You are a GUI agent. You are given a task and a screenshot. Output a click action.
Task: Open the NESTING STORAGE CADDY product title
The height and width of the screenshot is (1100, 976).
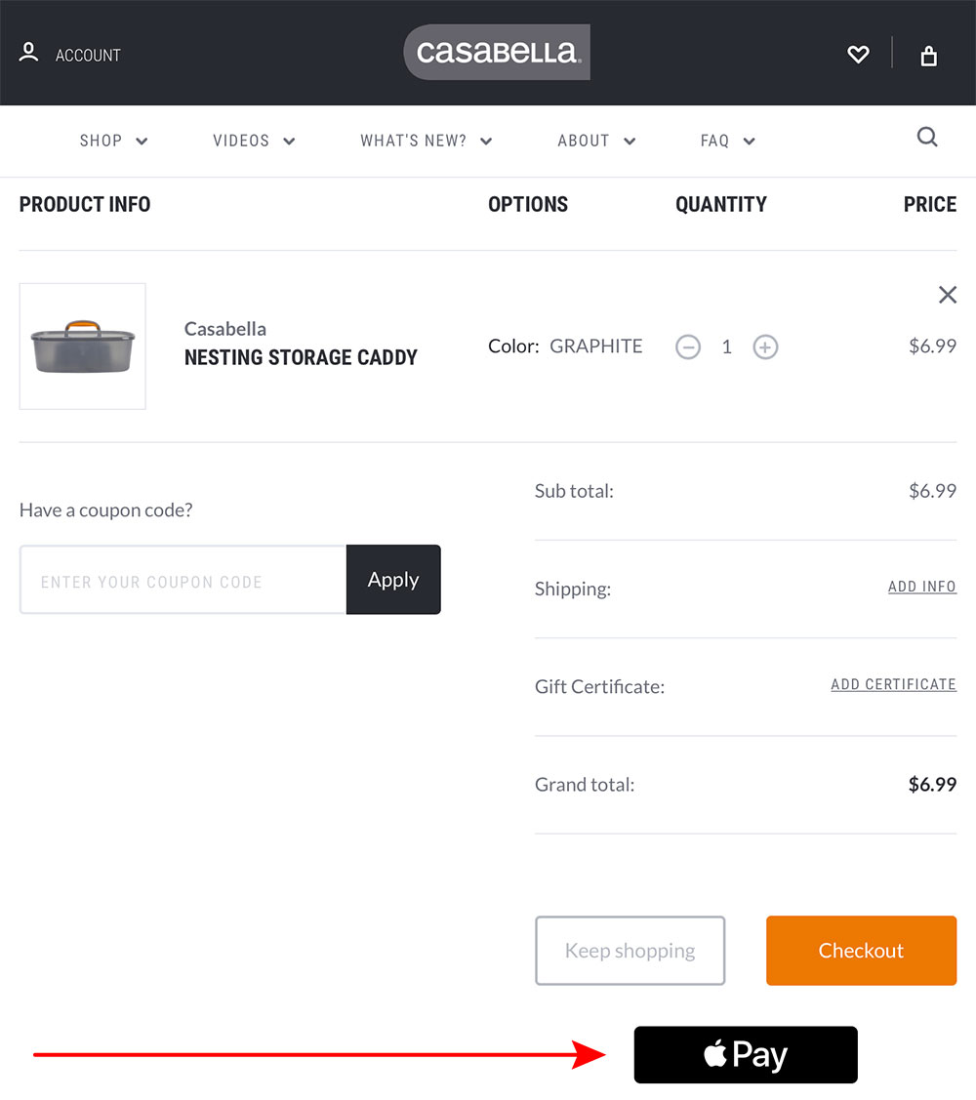[x=301, y=358]
